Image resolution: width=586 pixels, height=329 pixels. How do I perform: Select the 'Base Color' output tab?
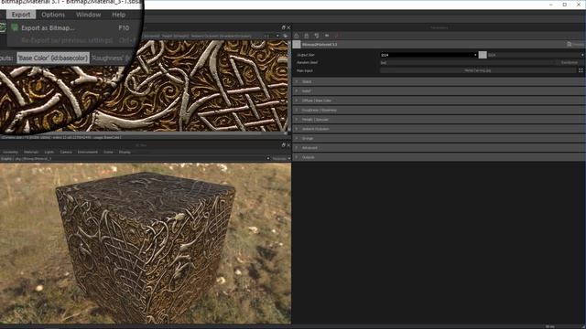tap(53, 58)
